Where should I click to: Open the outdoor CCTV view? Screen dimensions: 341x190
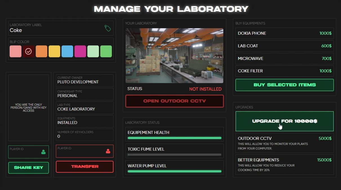(174, 101)
